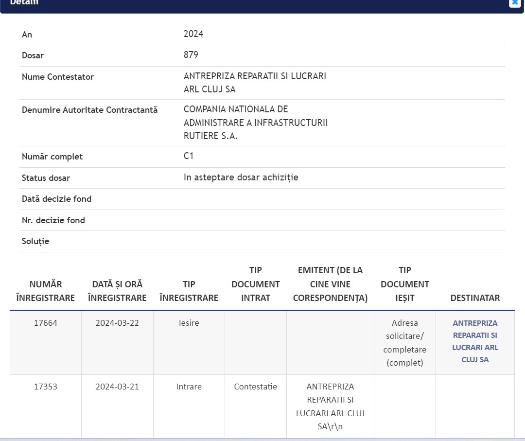
Task: Click the DATĂ ȘI ORĂ ÎNREGISTRARE column header
Action: coord(117,291)
